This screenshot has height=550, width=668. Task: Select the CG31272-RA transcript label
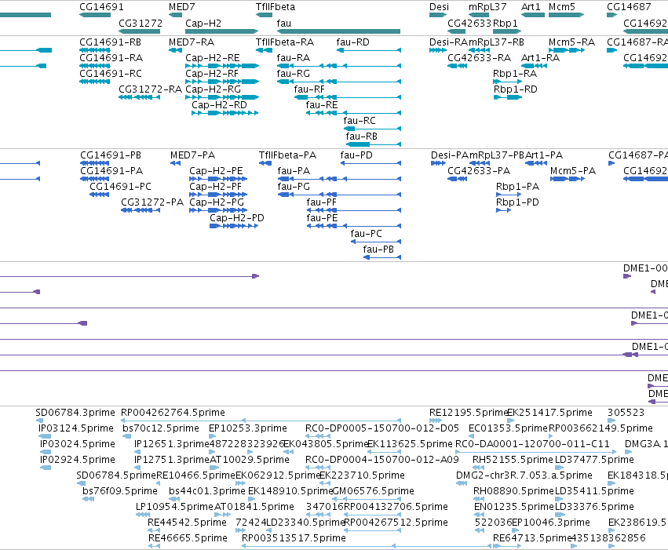point(151,89)
